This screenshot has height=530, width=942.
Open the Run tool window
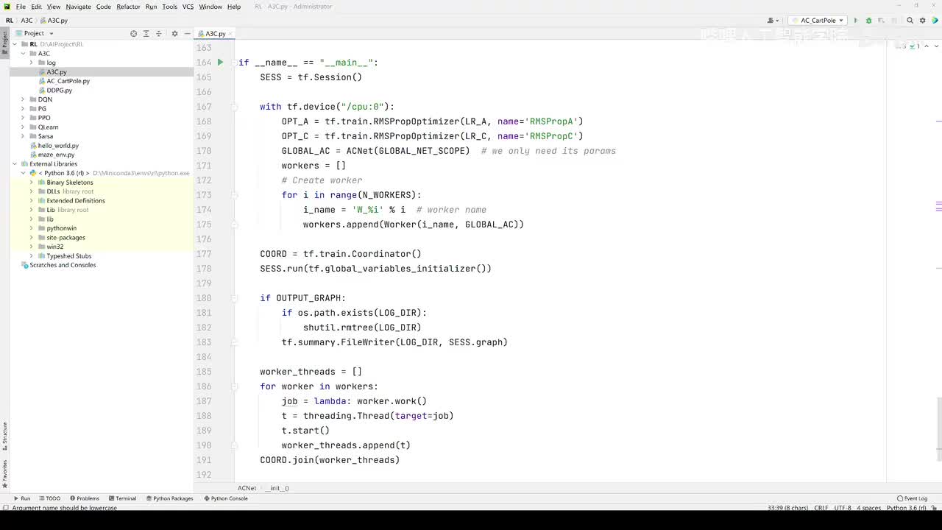22,498
